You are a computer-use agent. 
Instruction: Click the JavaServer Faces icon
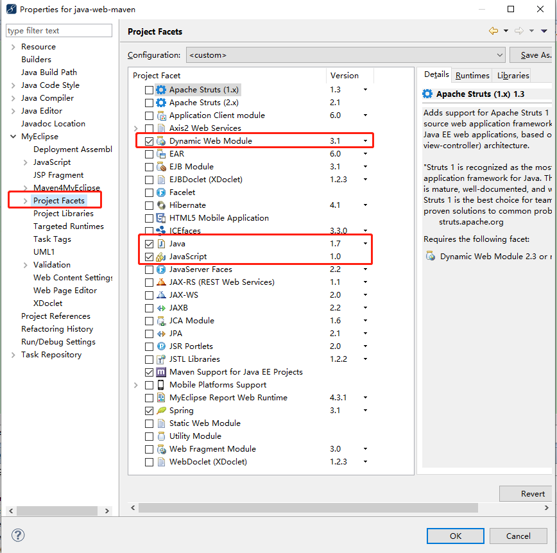[x=161, y=269]
